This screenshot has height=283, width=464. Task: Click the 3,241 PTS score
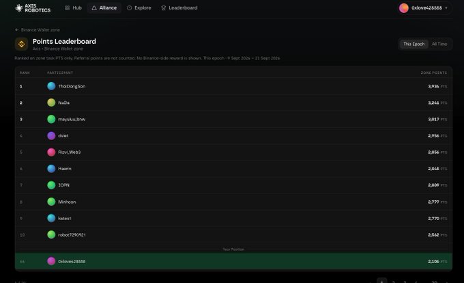[x=437, y=103]
